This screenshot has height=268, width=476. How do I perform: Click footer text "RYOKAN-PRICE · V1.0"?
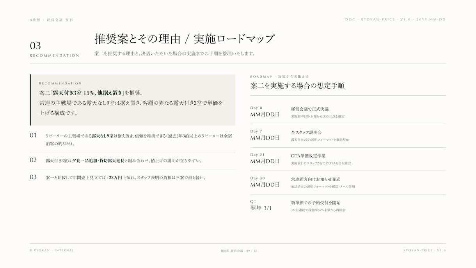coord(424,250)
